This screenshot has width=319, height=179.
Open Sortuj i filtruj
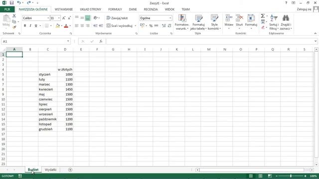[274, 22]
